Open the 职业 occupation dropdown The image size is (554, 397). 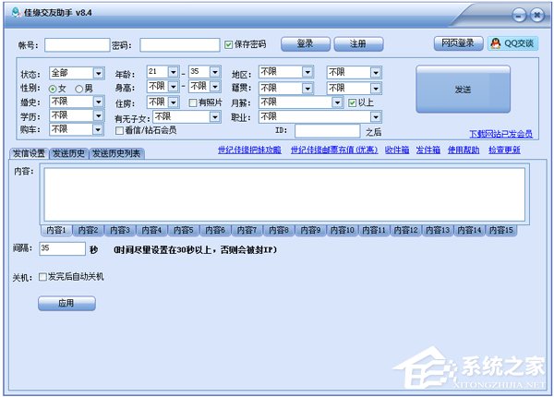point(376,117)
